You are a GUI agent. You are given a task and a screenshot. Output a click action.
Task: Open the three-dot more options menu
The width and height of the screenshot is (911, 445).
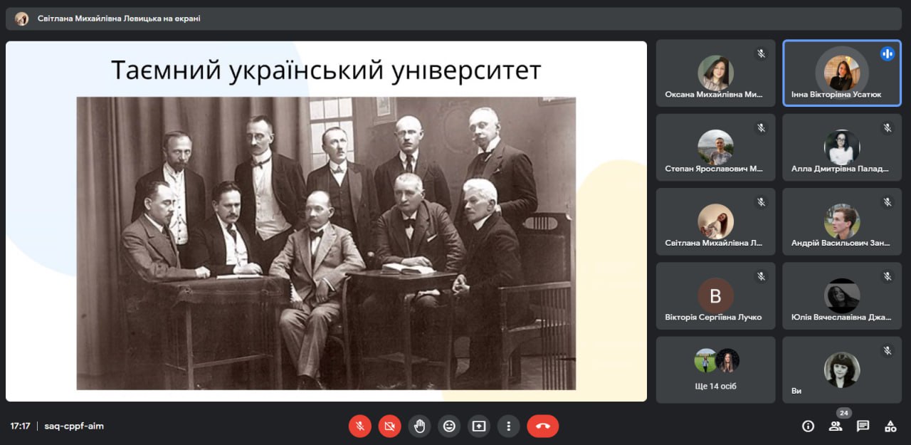[x=508, y=426]
